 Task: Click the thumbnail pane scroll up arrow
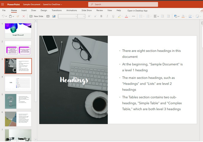point(36,21)
